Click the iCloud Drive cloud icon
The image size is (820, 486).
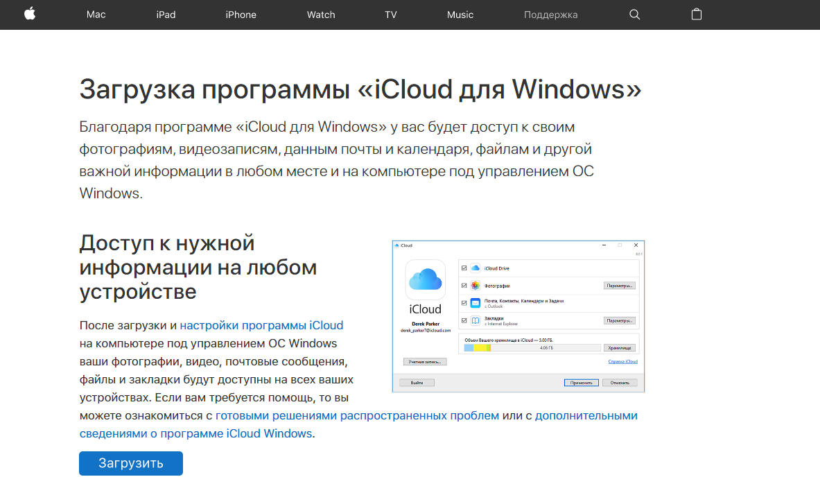pyautogui.click(x=476, y=268)
